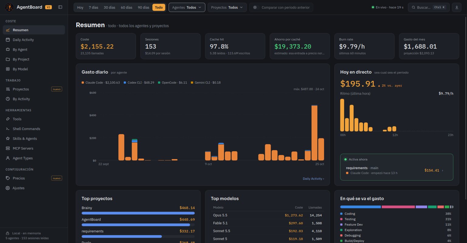
Task: Click the Coding blue color swatch
Action: 341,214
